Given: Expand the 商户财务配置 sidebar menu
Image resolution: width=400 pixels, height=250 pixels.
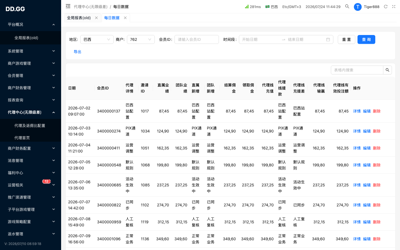Looking at the screenshot, I should point(31,148).
